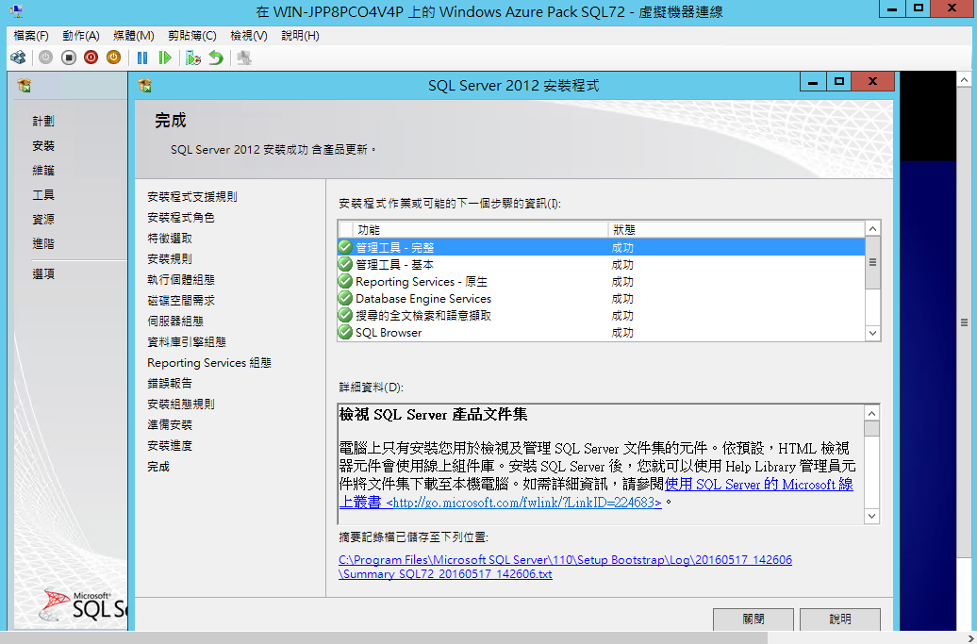The height and width of the screenshot is (644, 977).
Task: Click the VM connection window title icon
Action: coord(17,10)
